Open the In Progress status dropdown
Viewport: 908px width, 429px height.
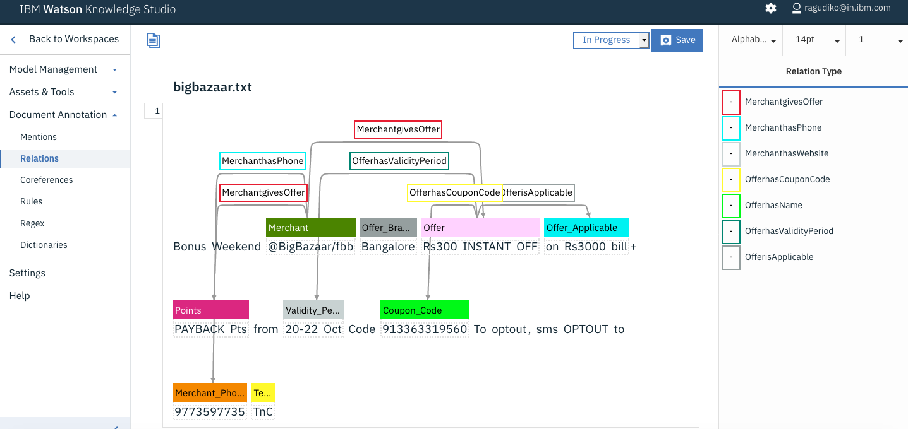point(611,40)
